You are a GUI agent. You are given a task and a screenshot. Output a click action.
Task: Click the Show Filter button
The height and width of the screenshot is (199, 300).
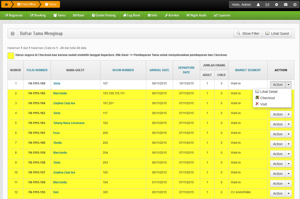(248, 34)
